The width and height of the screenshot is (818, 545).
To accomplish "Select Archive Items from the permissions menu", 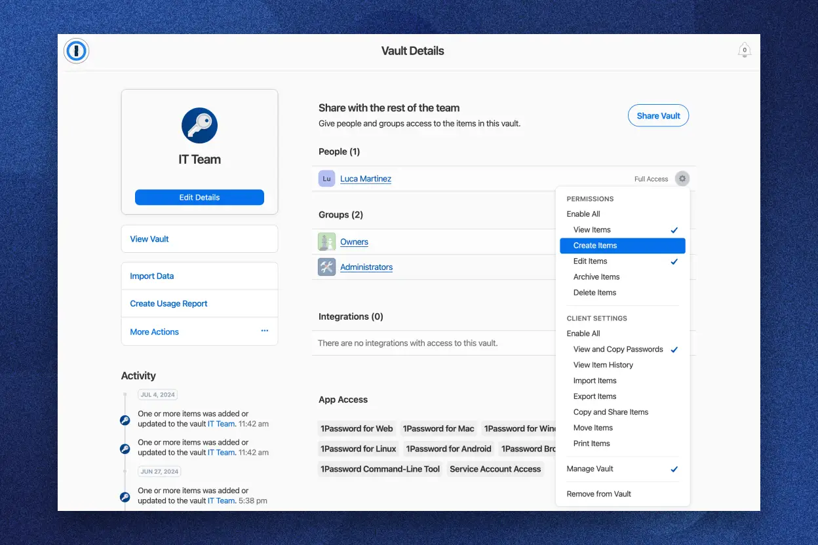I will coord(596,276).
